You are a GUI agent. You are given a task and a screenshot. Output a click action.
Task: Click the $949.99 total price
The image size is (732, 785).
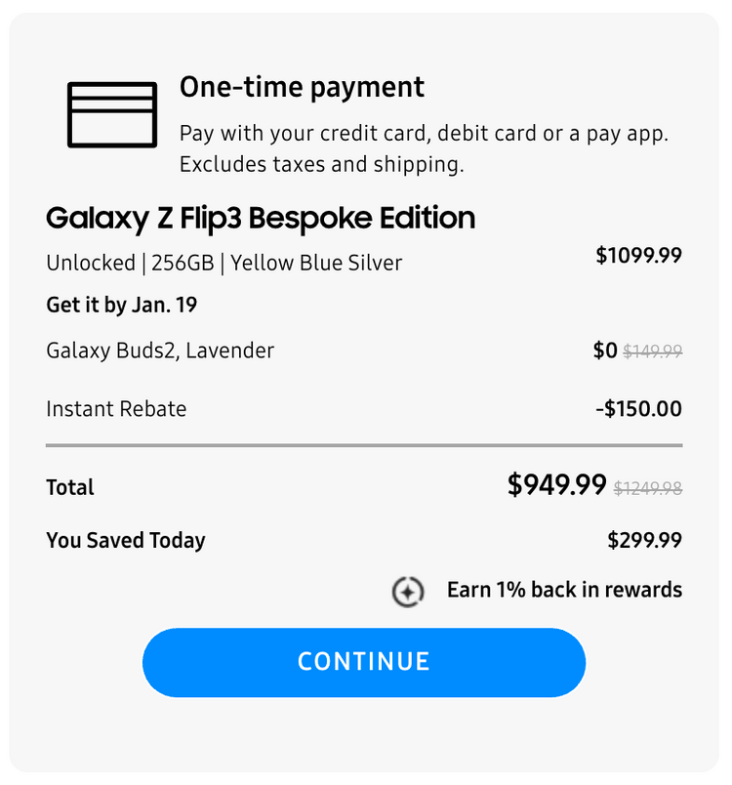556,485
